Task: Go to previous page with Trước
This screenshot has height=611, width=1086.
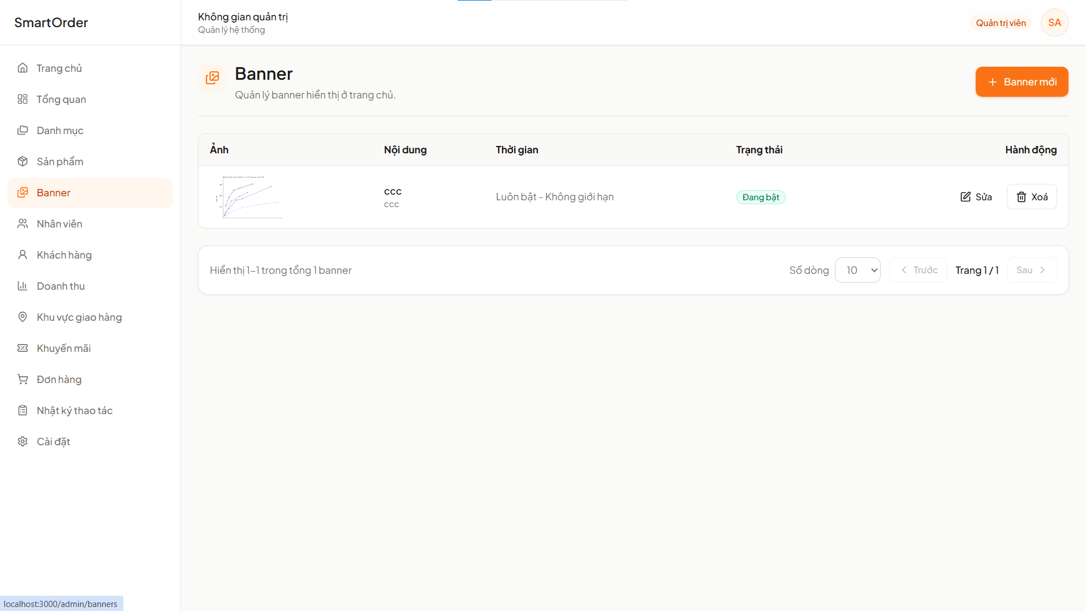Action: click(918, 270)
